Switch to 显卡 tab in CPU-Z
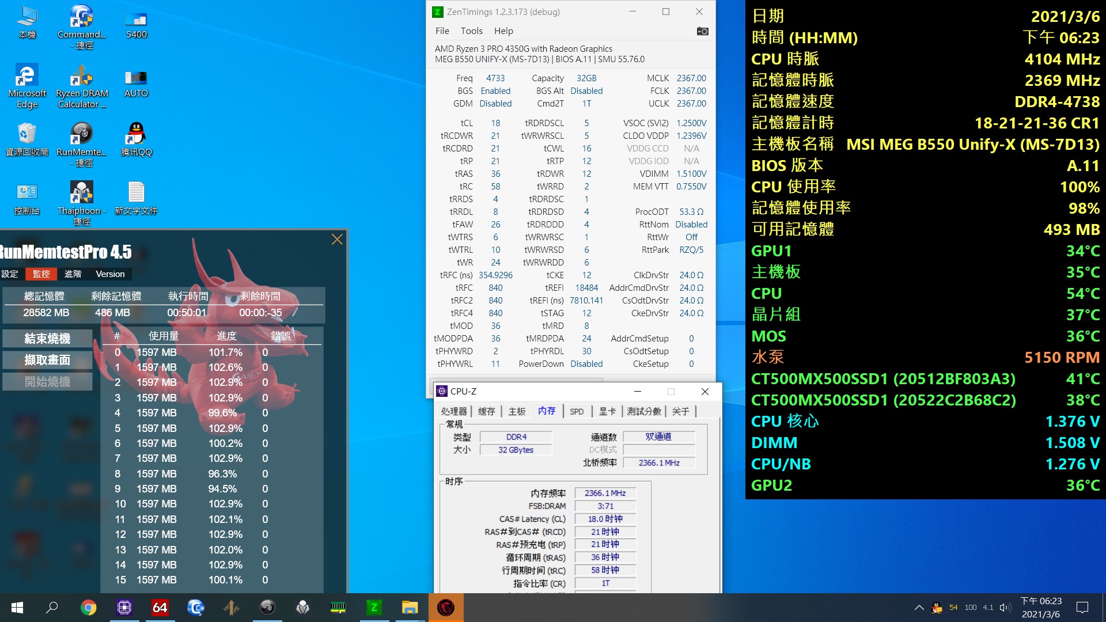 pyautogui.click(x=607, y=411)
